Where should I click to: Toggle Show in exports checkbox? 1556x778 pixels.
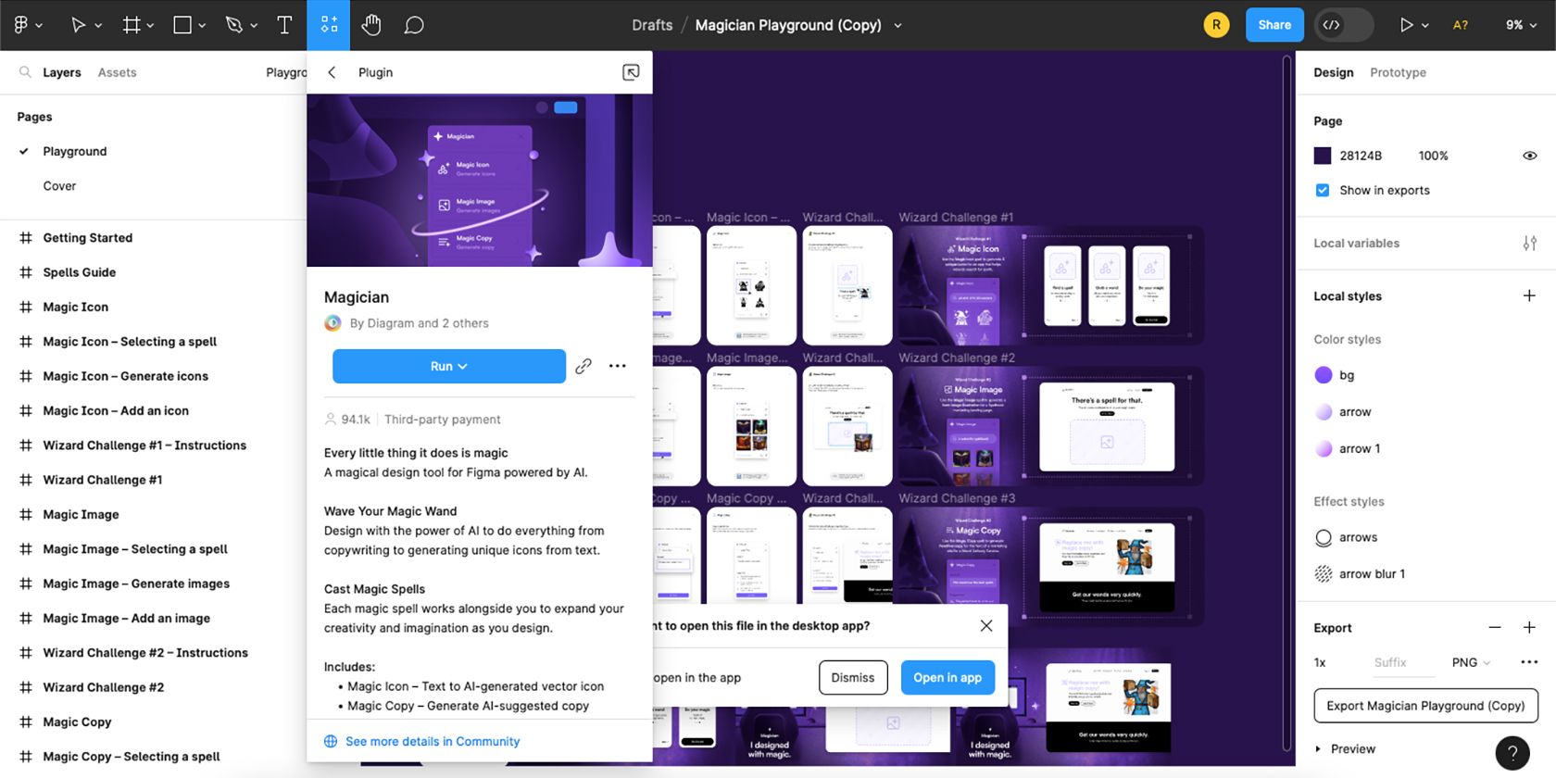tap(1323, 190)
